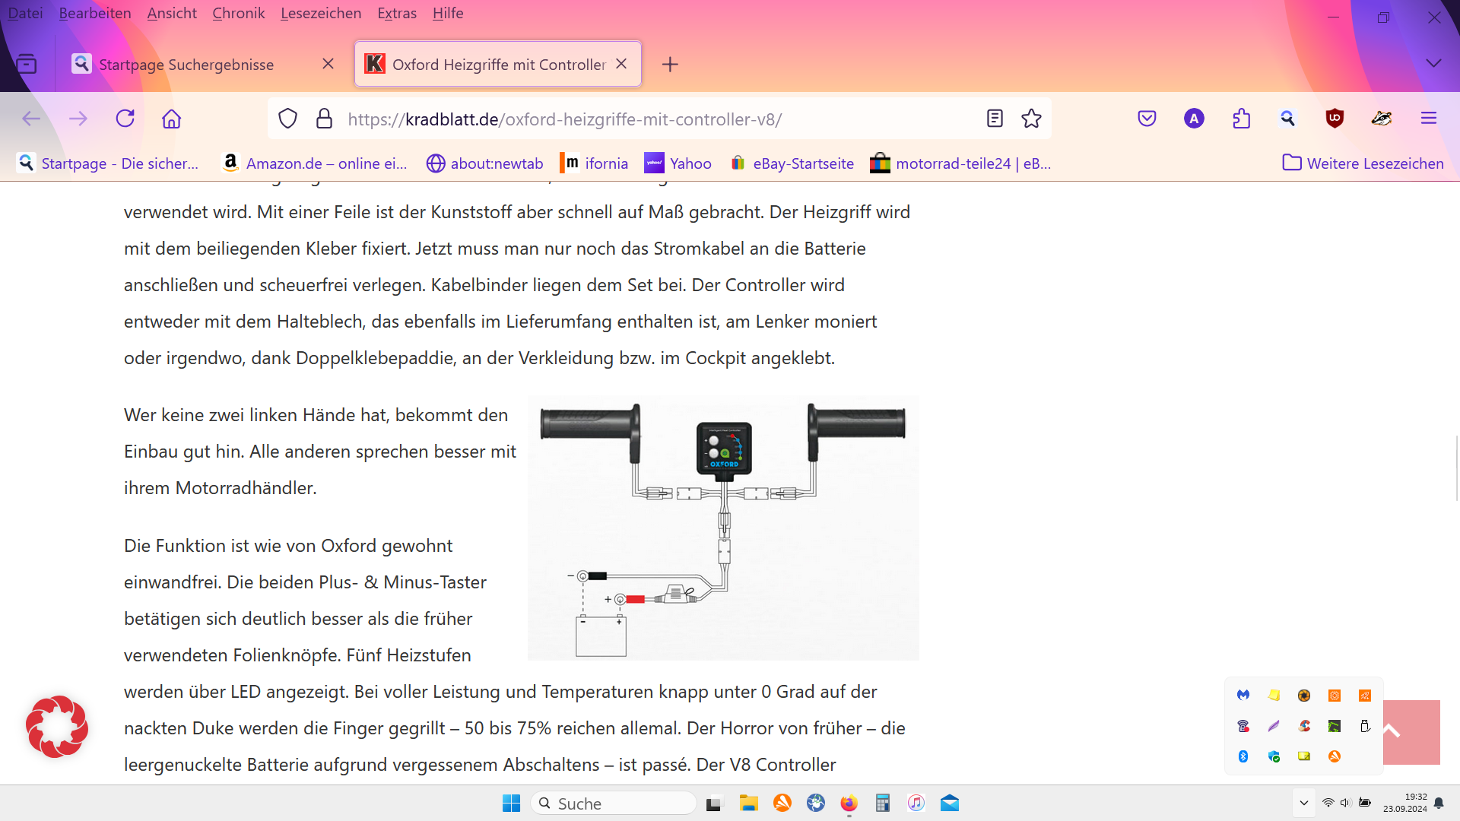This screenshot has width=1460, height=821.
Task: Open the taskbar clock showing 19:32
Action: pyautogui.click(x=1405, y=803)
